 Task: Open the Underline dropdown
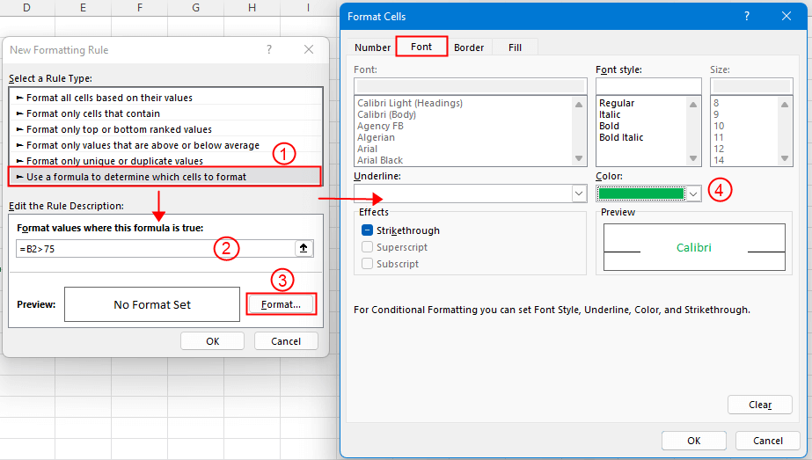578,193
